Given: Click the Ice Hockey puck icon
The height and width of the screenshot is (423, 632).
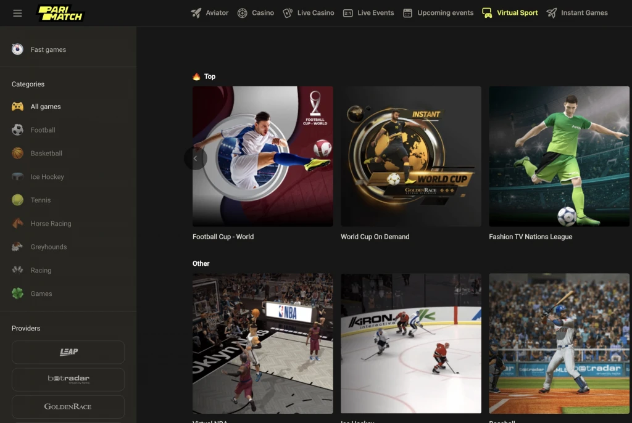Looking at the screenshot, I should coord(18,177).
